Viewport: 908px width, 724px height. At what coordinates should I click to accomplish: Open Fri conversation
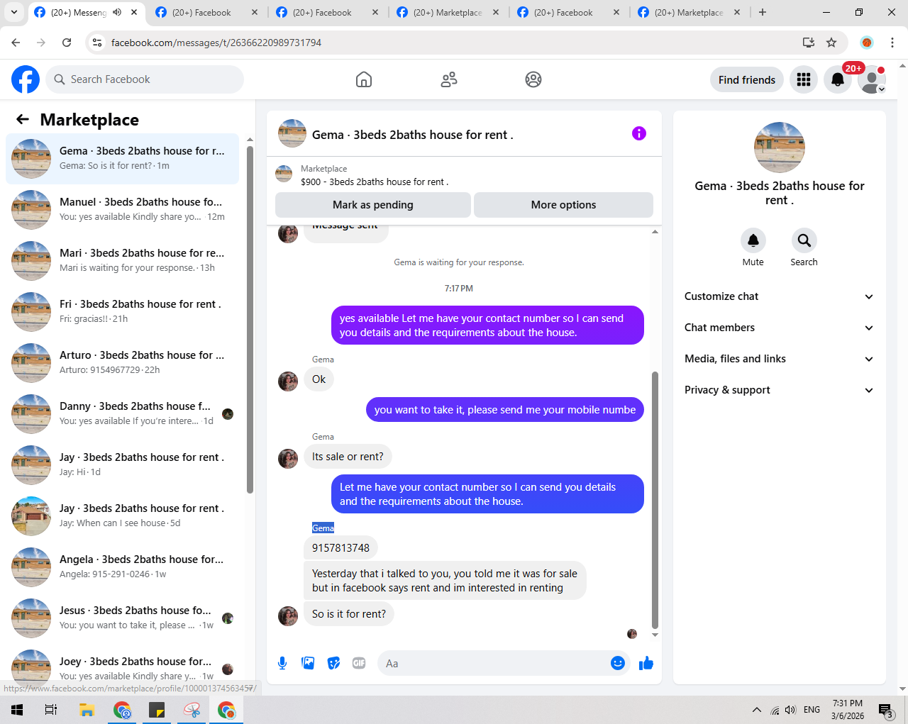[122, 311]
